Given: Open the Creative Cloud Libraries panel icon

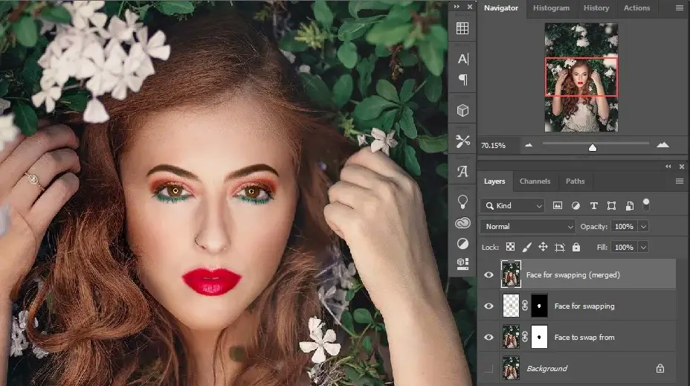Looking at the screenshot, I should (x=462, y=223).
